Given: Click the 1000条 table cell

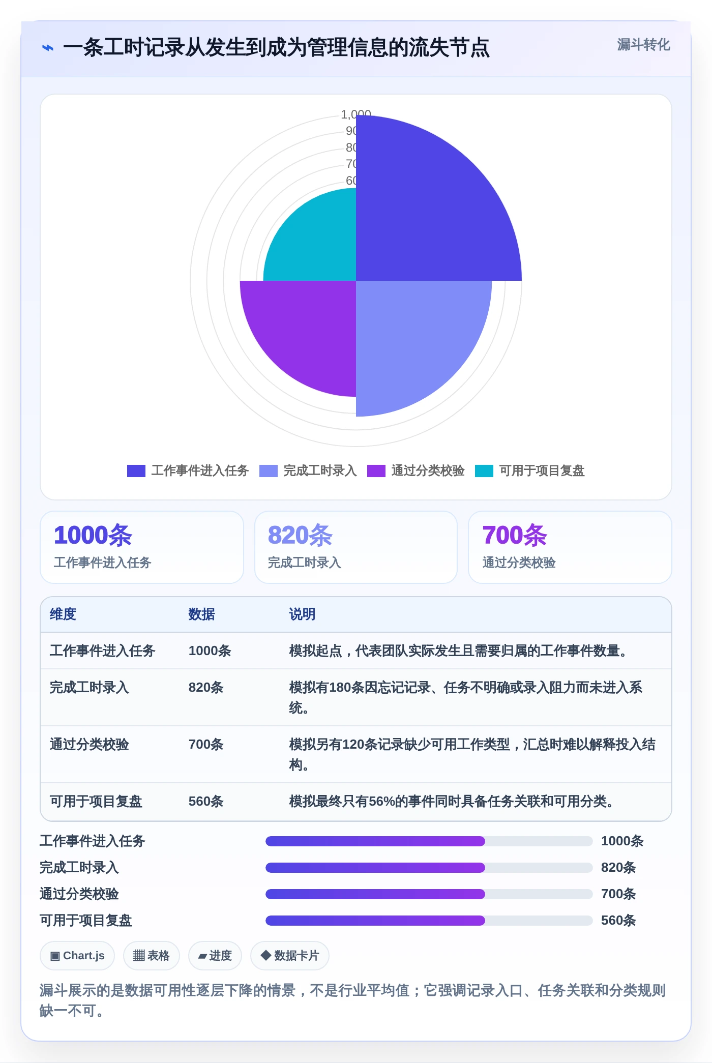Looking at the screenshot, I should (x=210, y=651).
